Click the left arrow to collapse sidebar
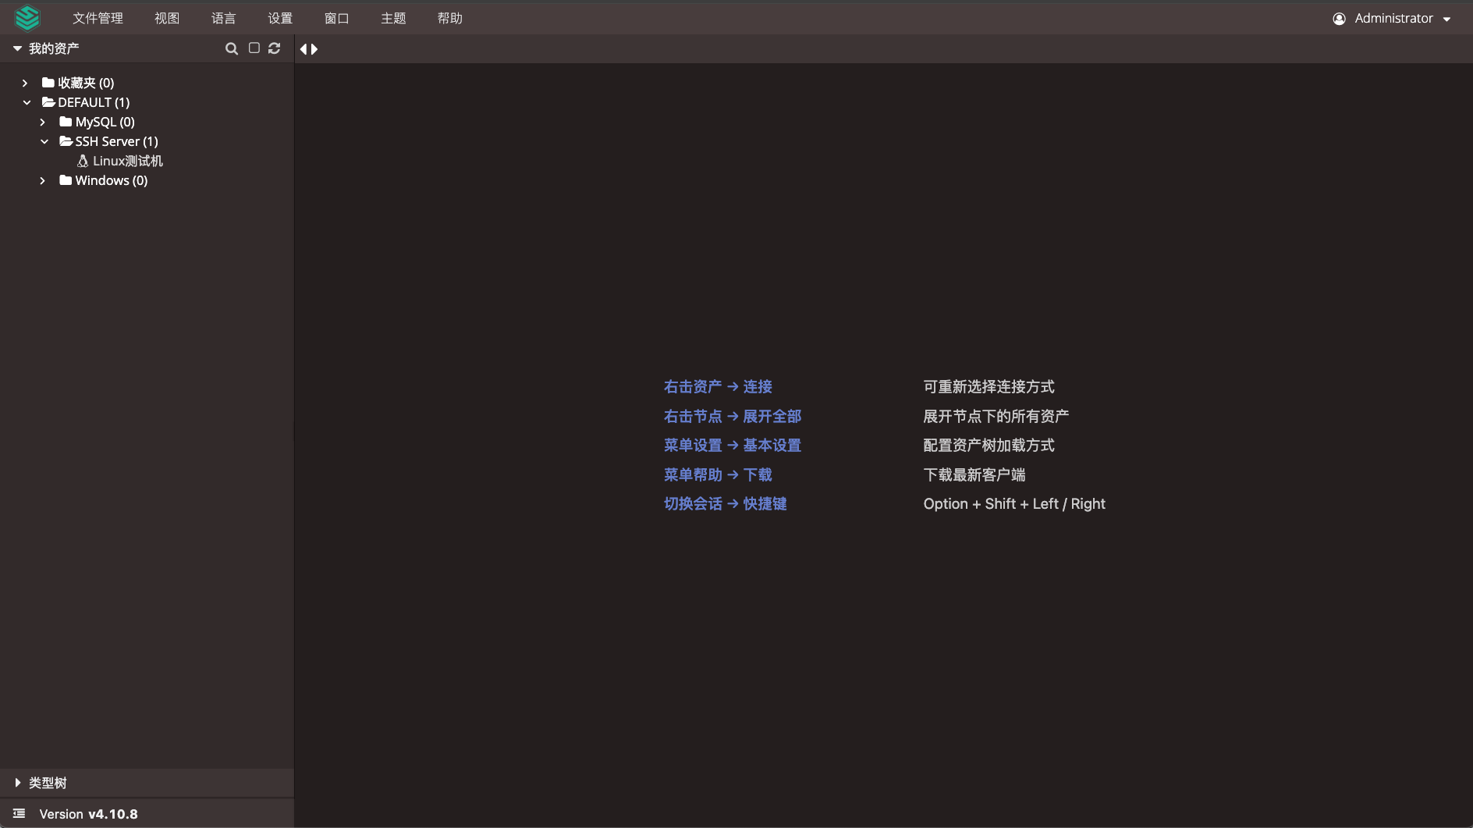The width and height of the screenshot is (1473, 828). coord(303,48)
